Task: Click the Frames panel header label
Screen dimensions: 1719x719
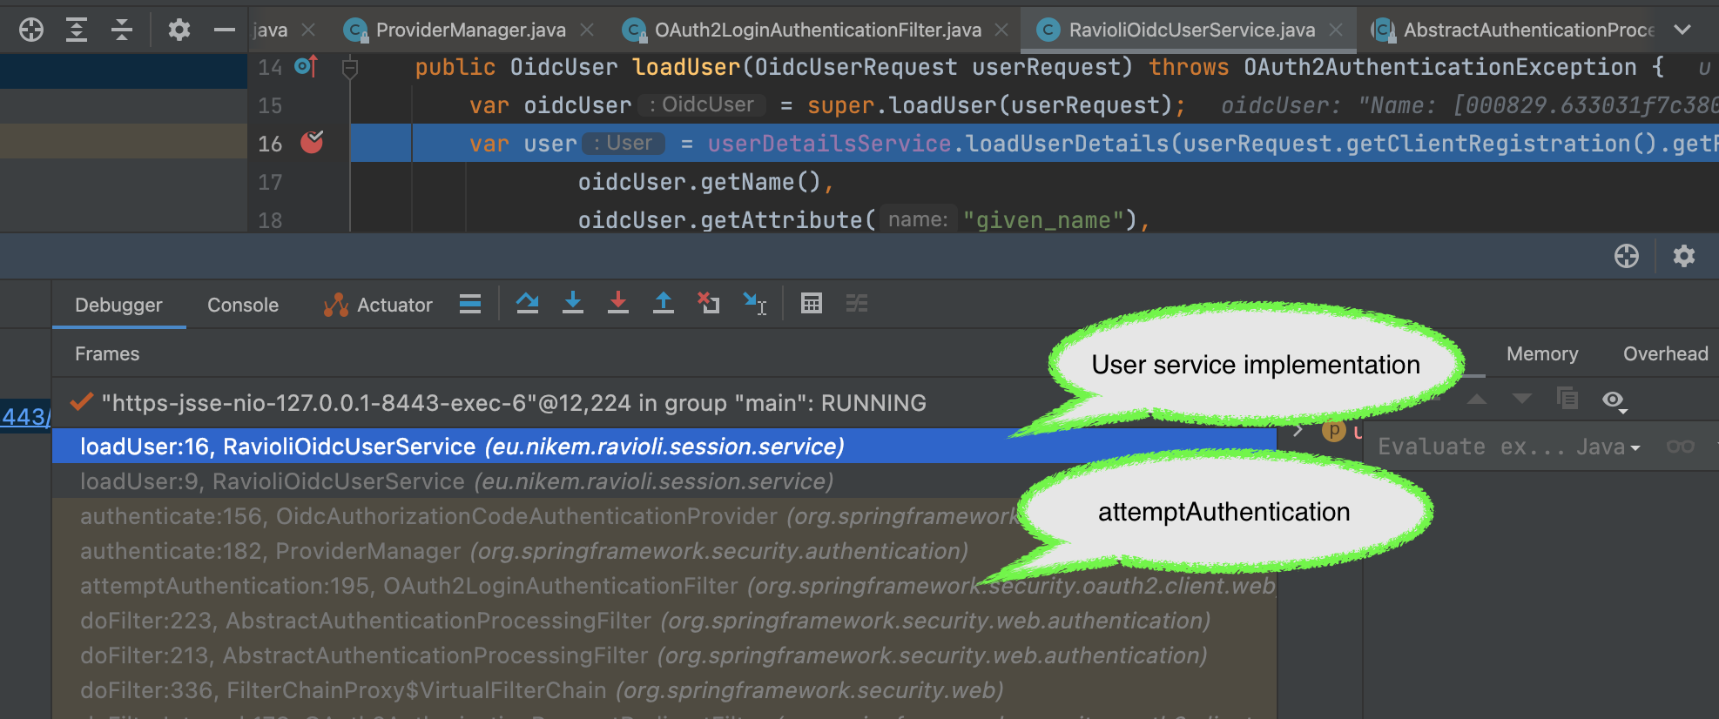Action: (x=107, y=353)
